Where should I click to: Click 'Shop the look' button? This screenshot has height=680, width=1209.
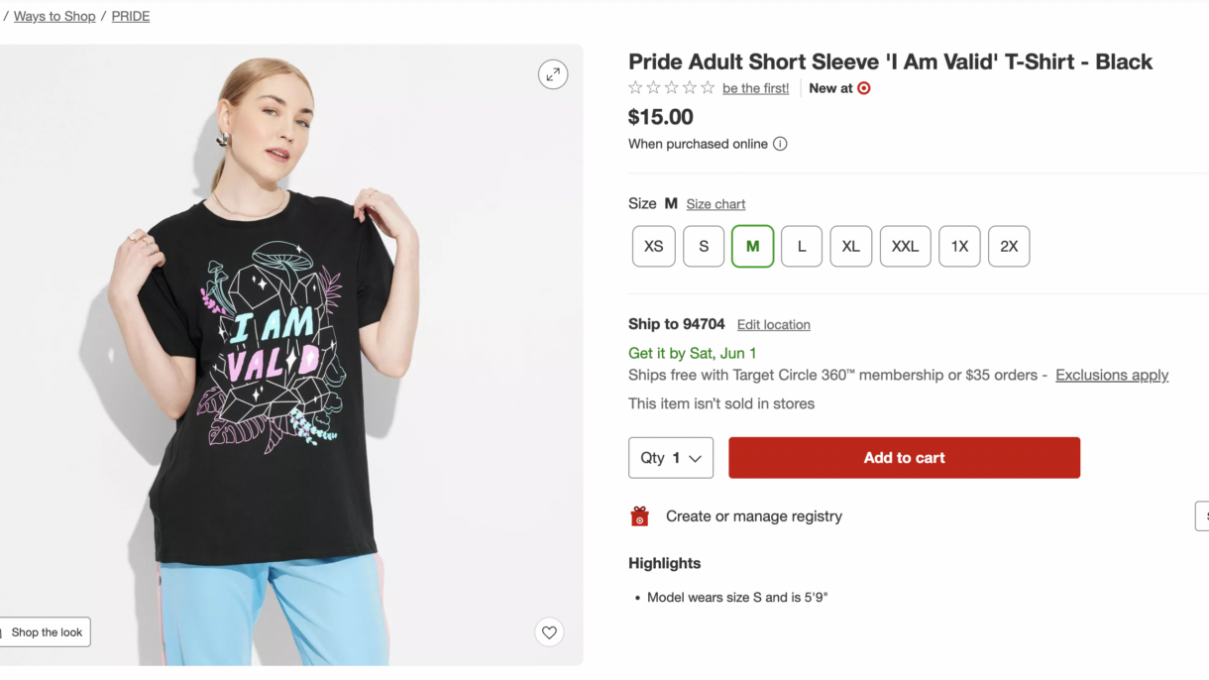(x=46, y=632)
